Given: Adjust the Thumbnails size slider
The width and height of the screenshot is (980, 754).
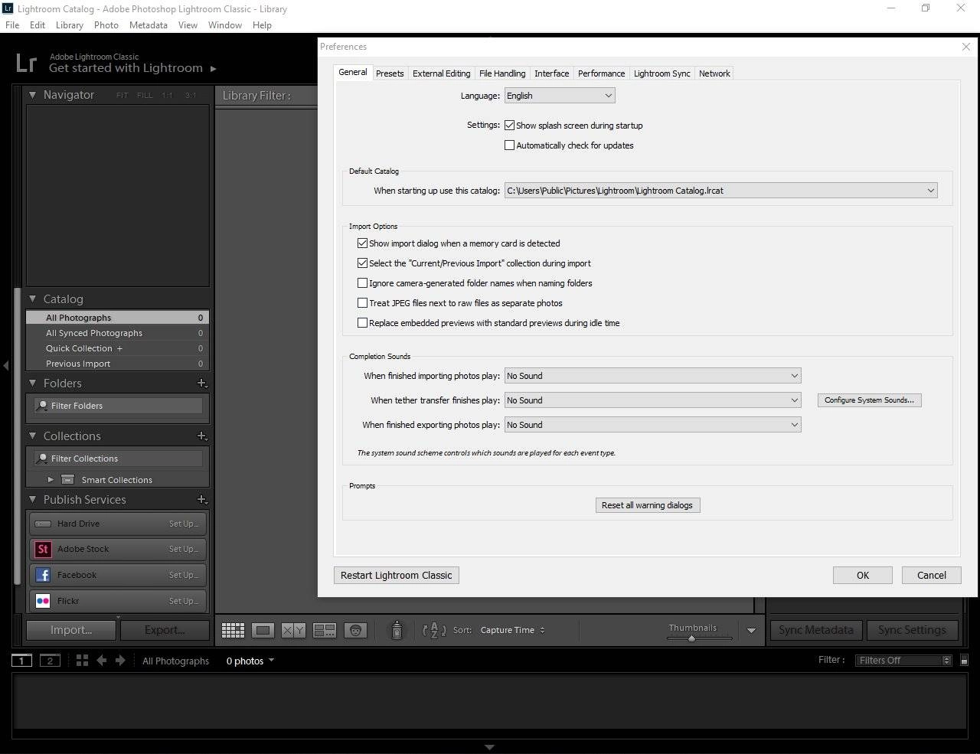Looking at the screenshot, I should [x=691, y=638].
